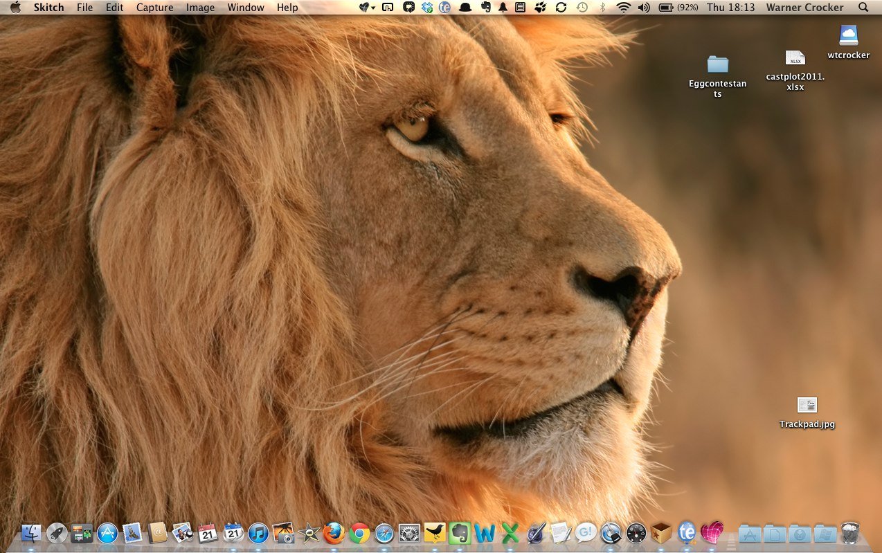
Task: Open the Image menu
Action: (201, 8)
